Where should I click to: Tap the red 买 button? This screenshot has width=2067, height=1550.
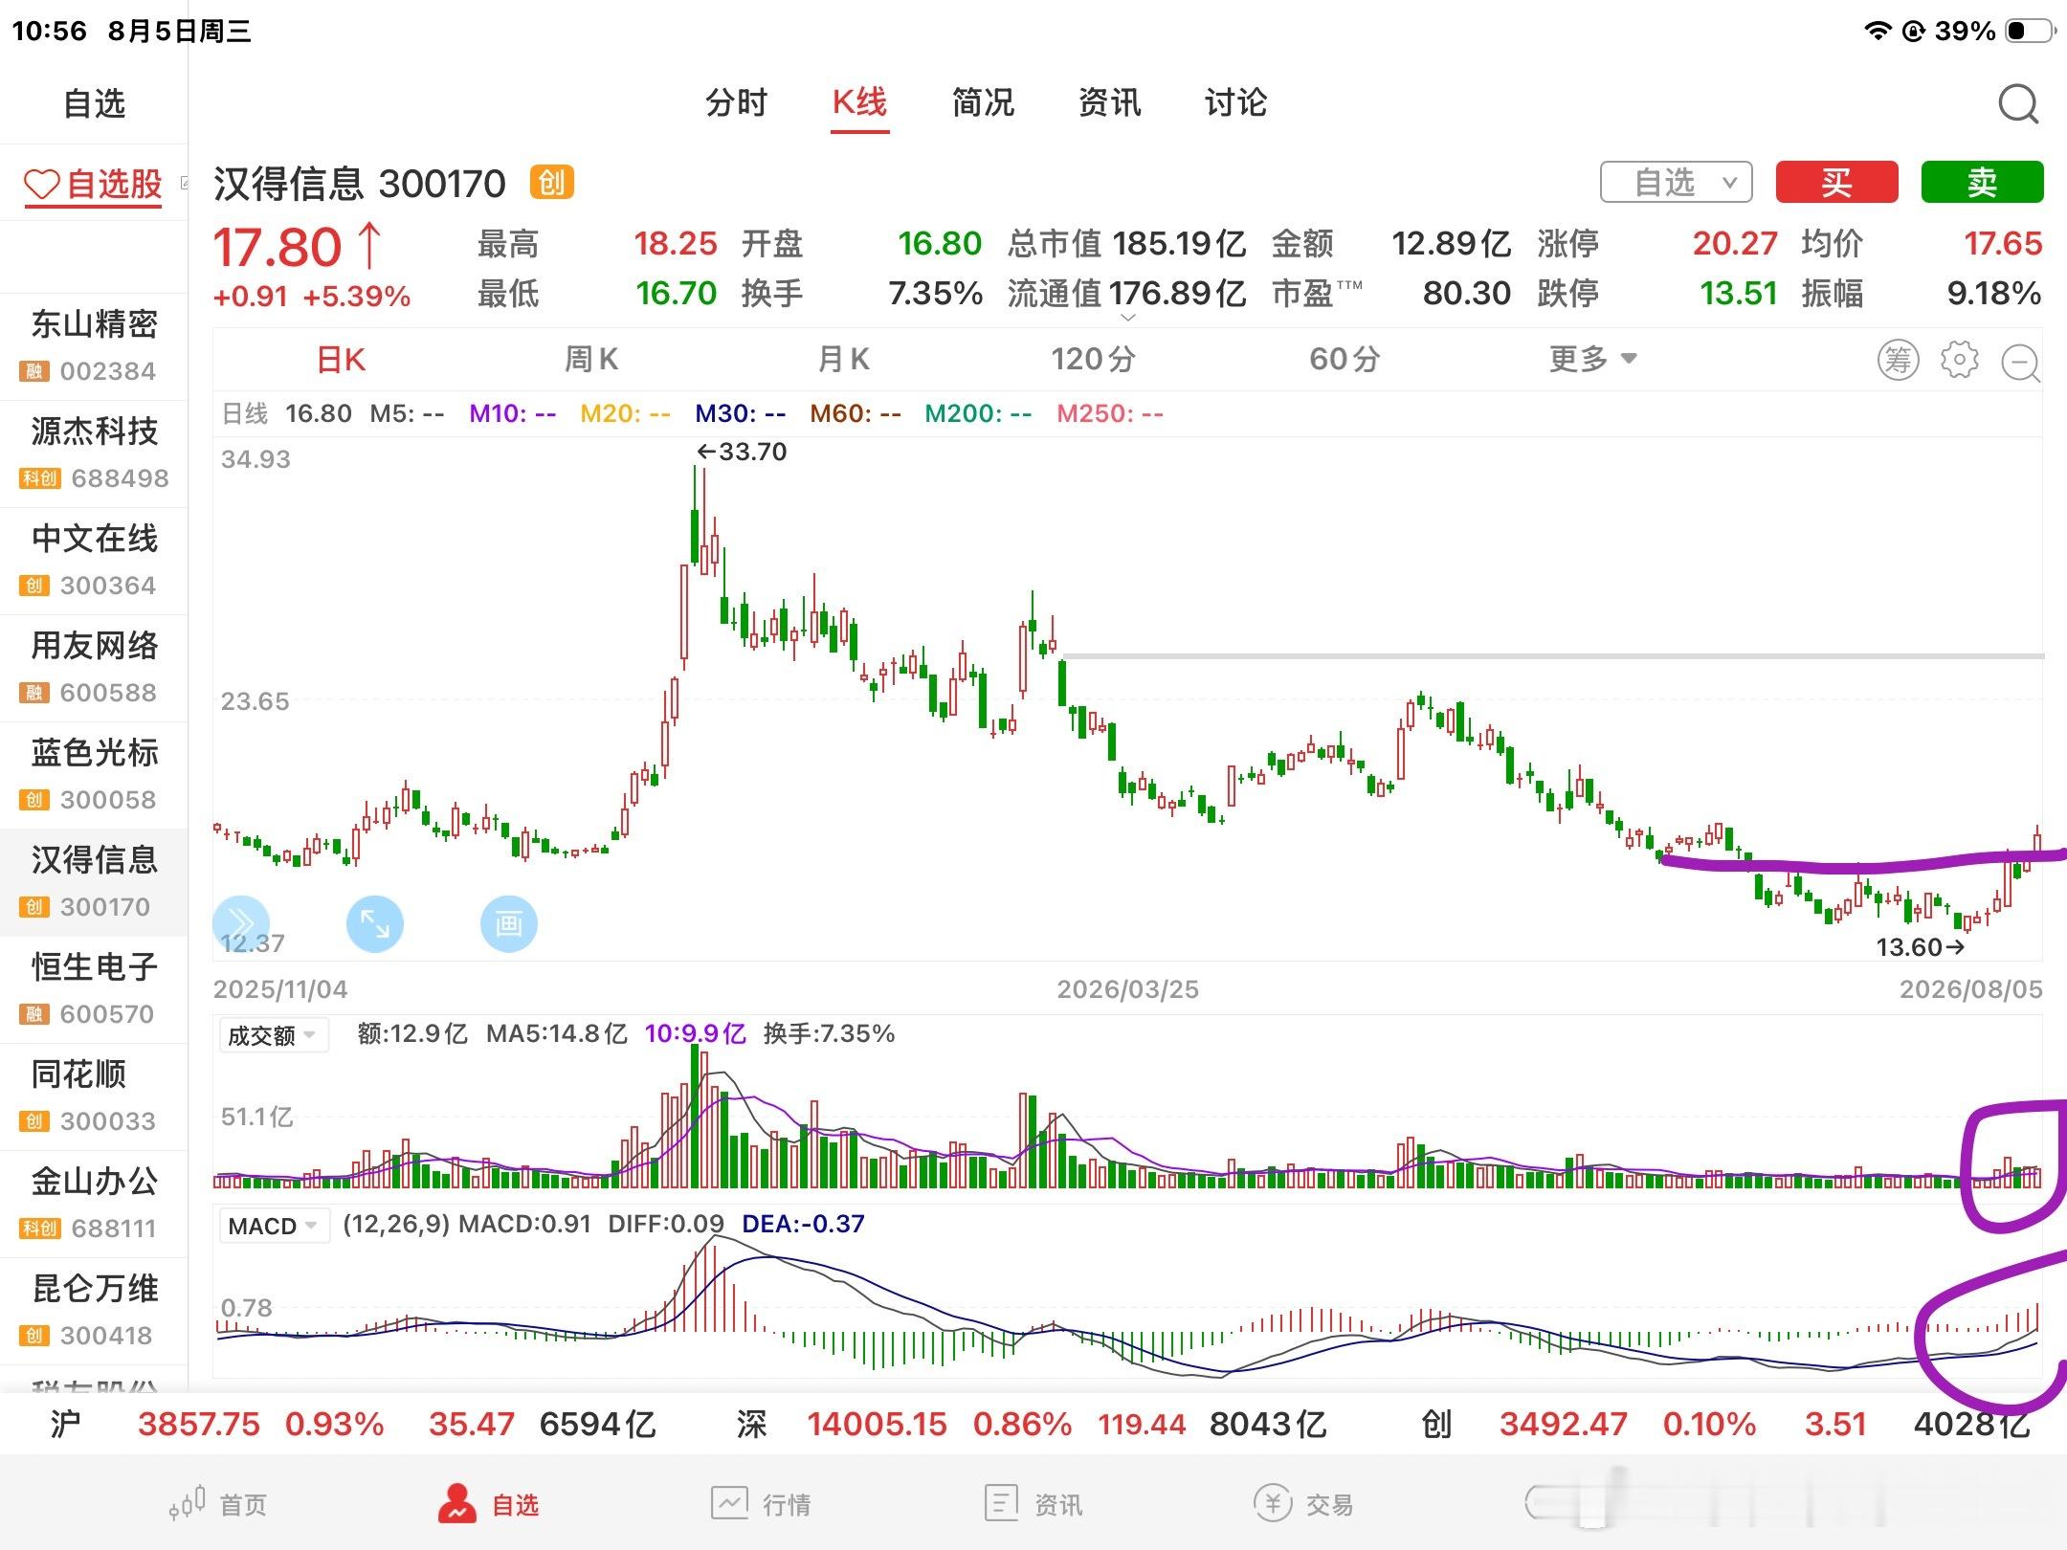tap(1836, 182)
